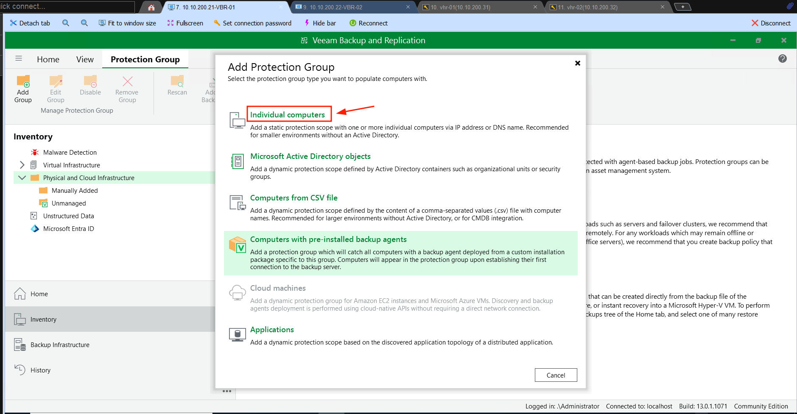
Task: Click the Computers from CSV file icon
Action: (237, 203)
